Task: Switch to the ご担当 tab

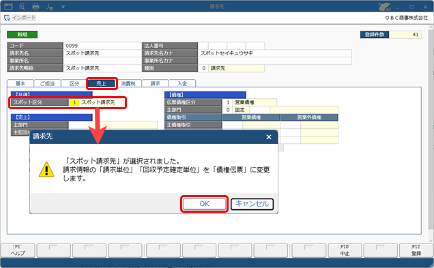Action: pos(47,83)
